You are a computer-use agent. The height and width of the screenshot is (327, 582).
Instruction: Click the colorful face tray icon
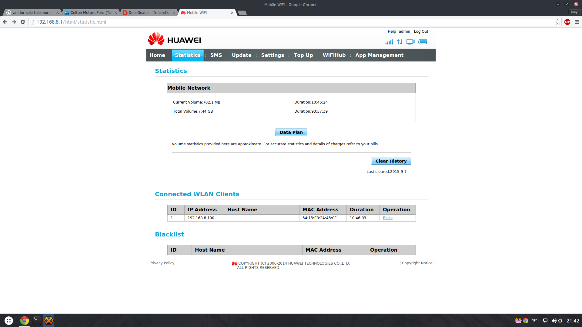pyautogui.click(x=518, y=320)
